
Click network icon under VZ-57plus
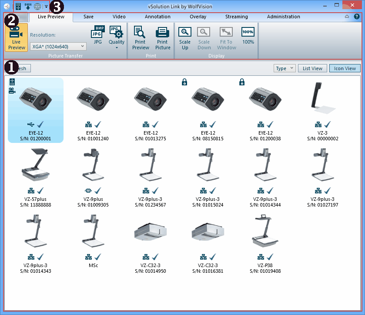tap(31, 191)
